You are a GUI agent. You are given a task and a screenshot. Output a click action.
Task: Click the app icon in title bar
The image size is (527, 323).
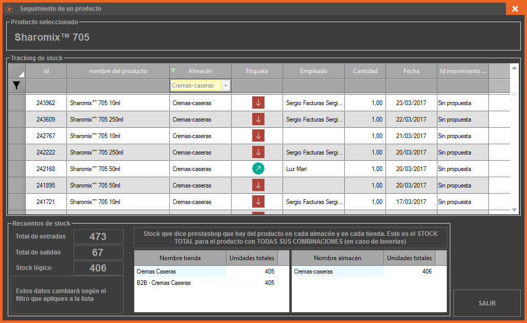pyautogui.click(x=9, y=9)
